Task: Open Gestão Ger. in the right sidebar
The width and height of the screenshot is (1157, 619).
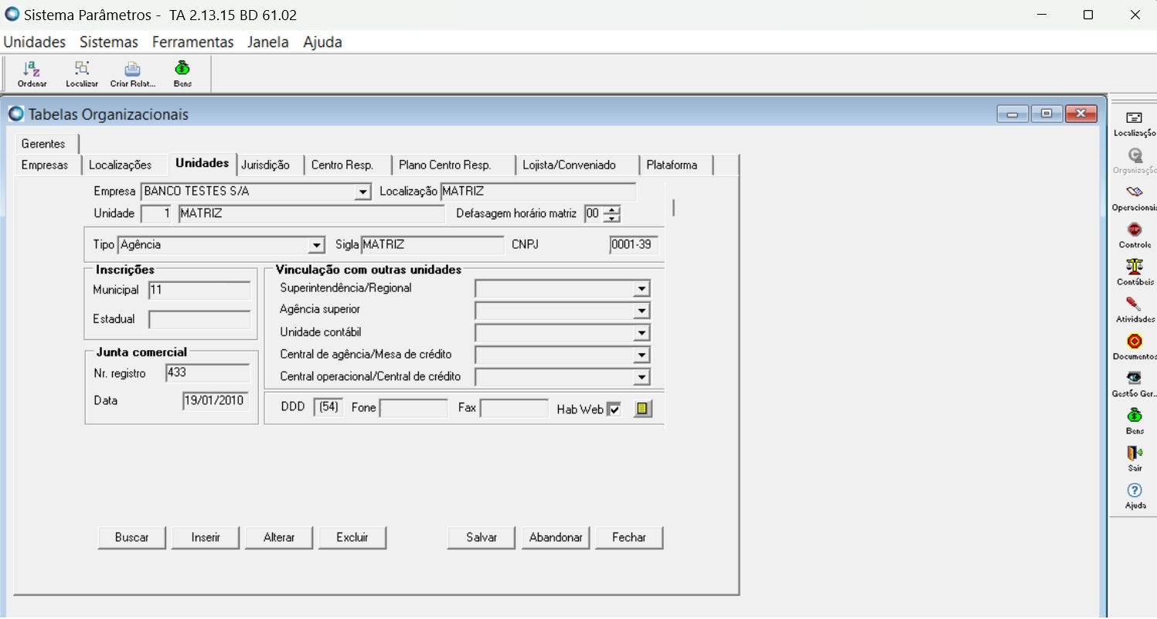Action: coord(1134,384)
